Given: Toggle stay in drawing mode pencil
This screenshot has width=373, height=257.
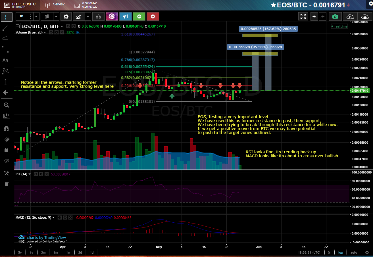Looking at the screenshot, I should click(x=6, y=139).
